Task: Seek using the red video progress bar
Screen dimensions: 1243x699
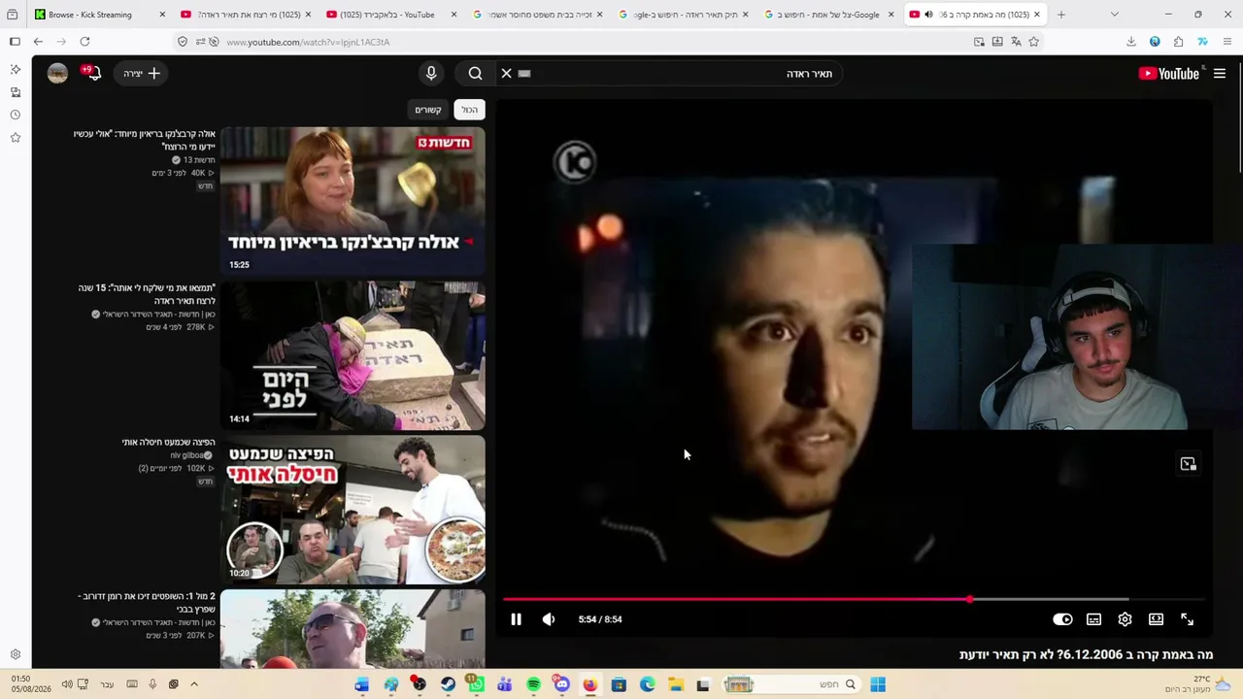Action: [x=855, y=599]
